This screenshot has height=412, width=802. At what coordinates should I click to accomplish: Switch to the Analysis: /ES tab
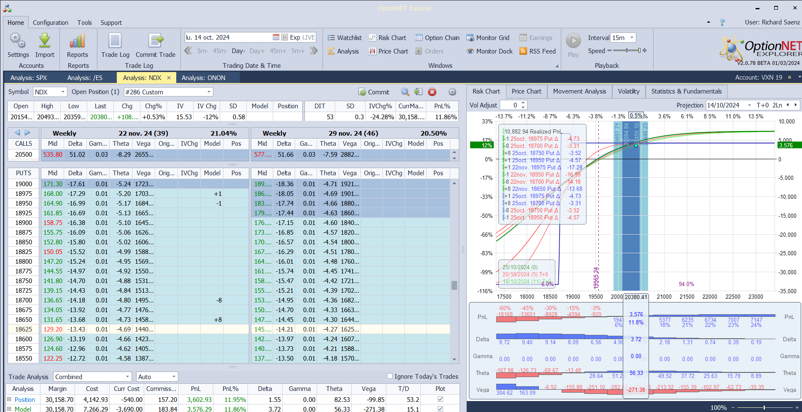(x=85, y=78)
